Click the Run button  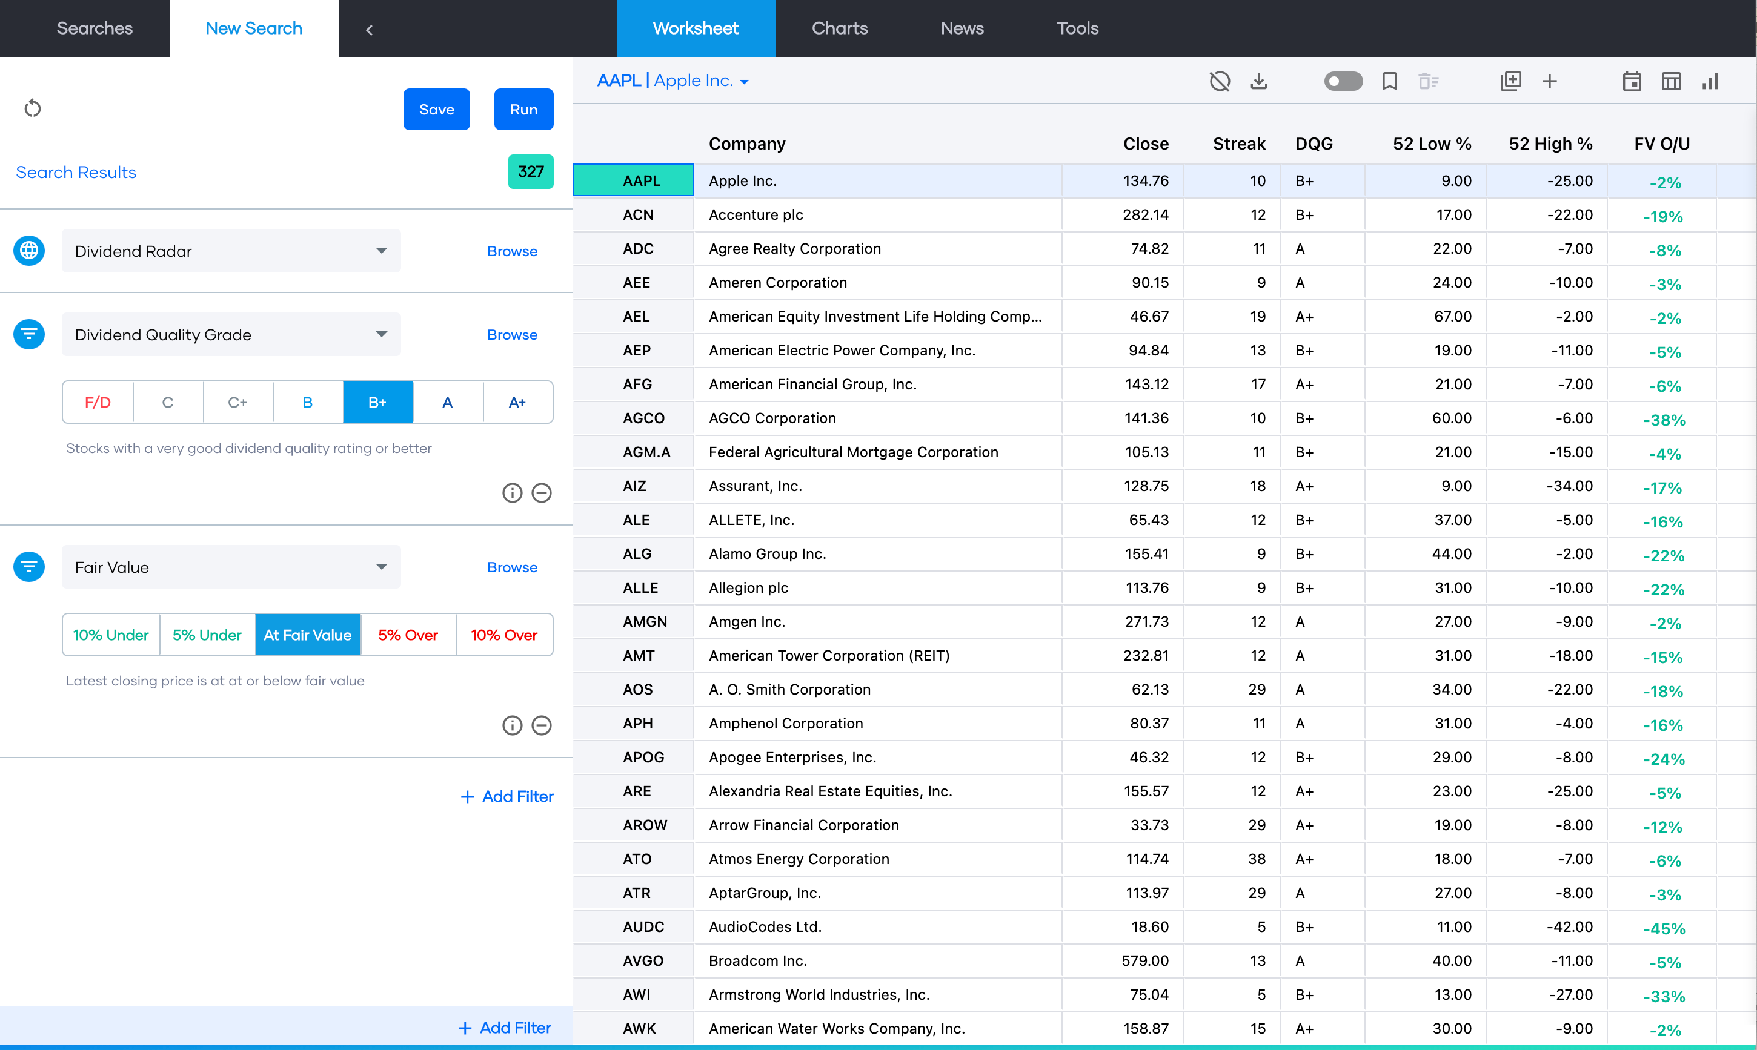[x=523, y=109]
